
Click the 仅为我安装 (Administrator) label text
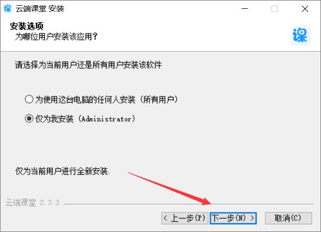coord(85,119)
